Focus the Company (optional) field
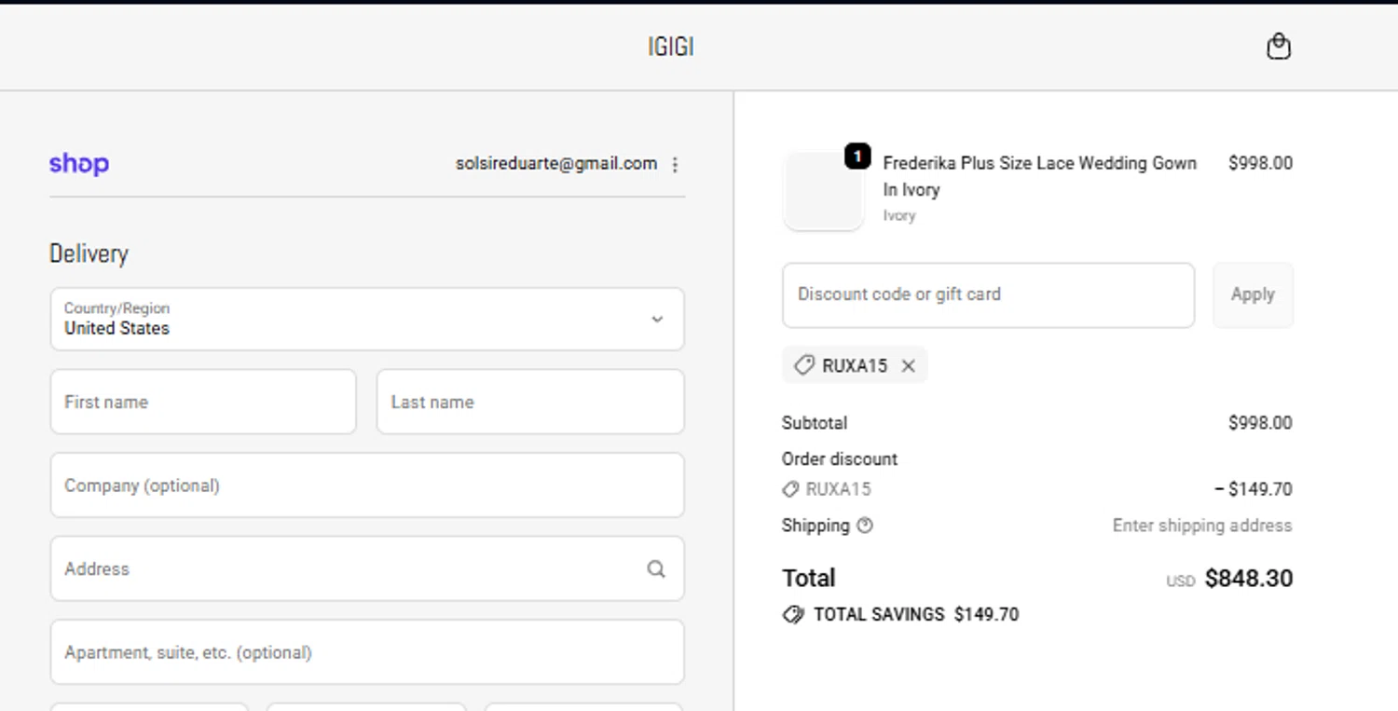Image resolution: width=1398 pixels, height=711 pixels. click(x=367, y=485)
